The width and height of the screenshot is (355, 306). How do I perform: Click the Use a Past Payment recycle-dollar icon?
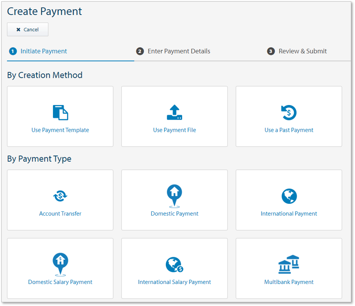[x=289, y=112]
